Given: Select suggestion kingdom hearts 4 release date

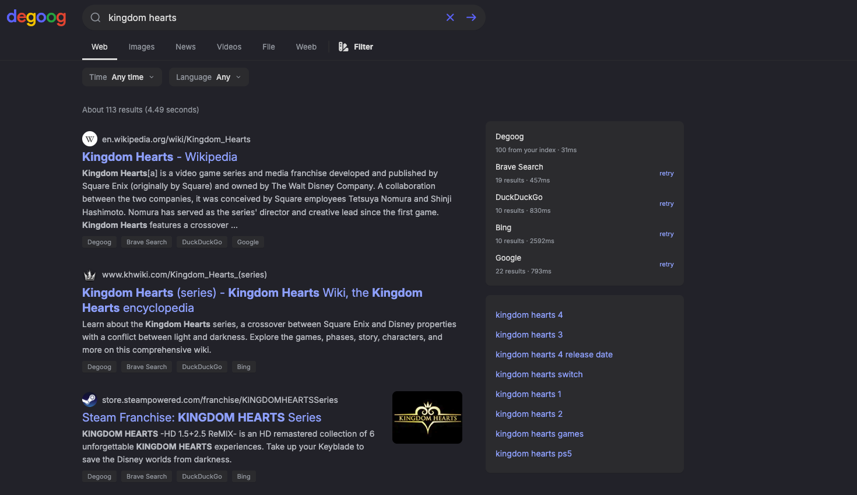Looking at the screenshot, I should click(554, 354).
